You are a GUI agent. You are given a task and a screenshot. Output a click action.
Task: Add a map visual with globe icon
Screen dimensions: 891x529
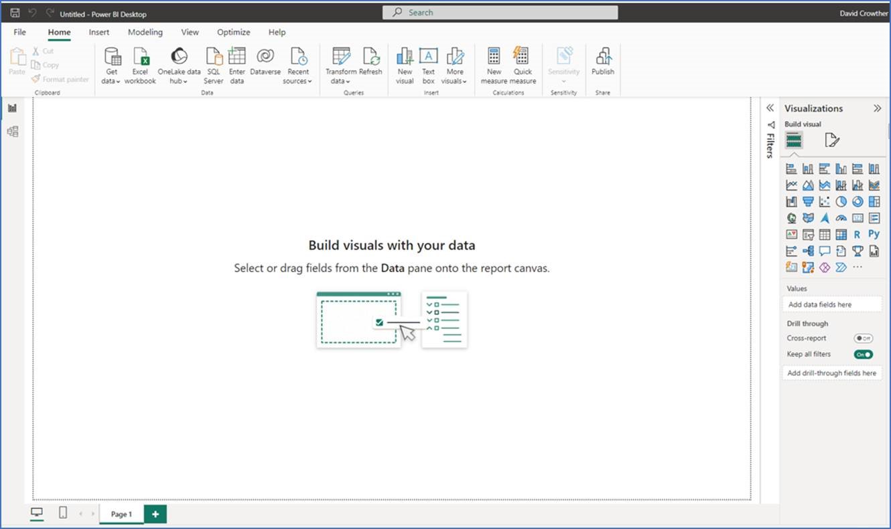[791, 218]
